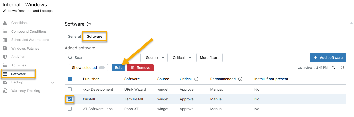Click the Conditions warning triangle icon
This screenshot has height=117, width=354.
[x=5, y=23]
